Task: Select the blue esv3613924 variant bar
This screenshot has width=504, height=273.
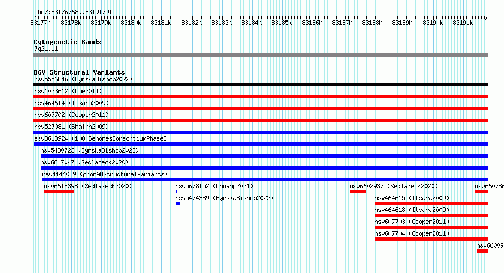Action: click(260, 144)
